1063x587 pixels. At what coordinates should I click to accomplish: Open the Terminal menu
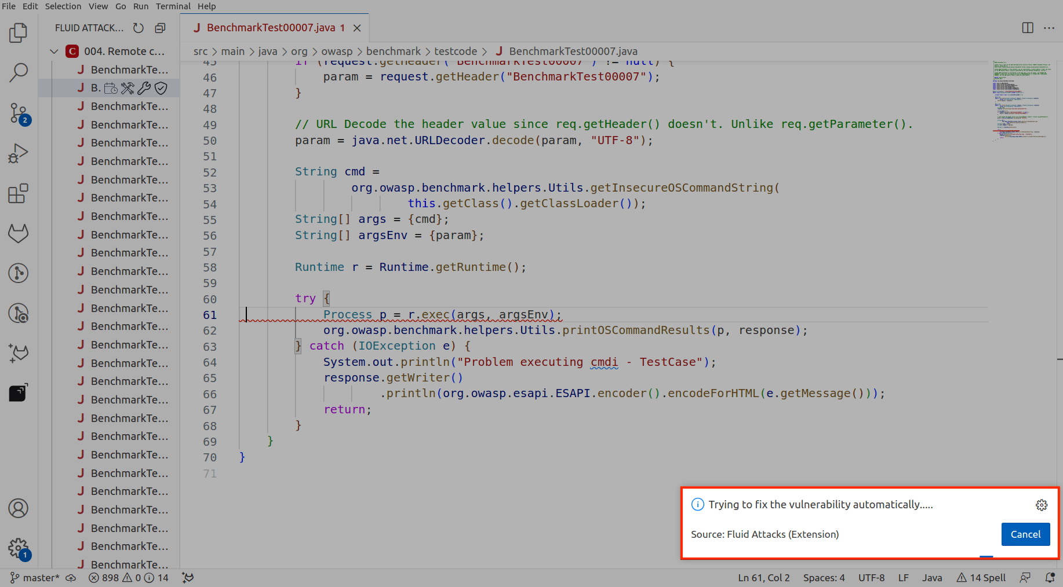tap(173, 6)
